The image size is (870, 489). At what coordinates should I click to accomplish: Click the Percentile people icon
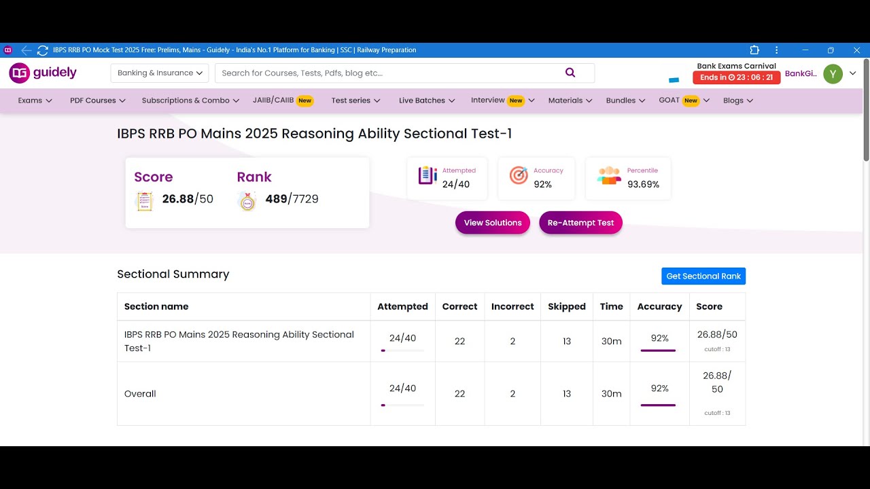tap(609, 176)
